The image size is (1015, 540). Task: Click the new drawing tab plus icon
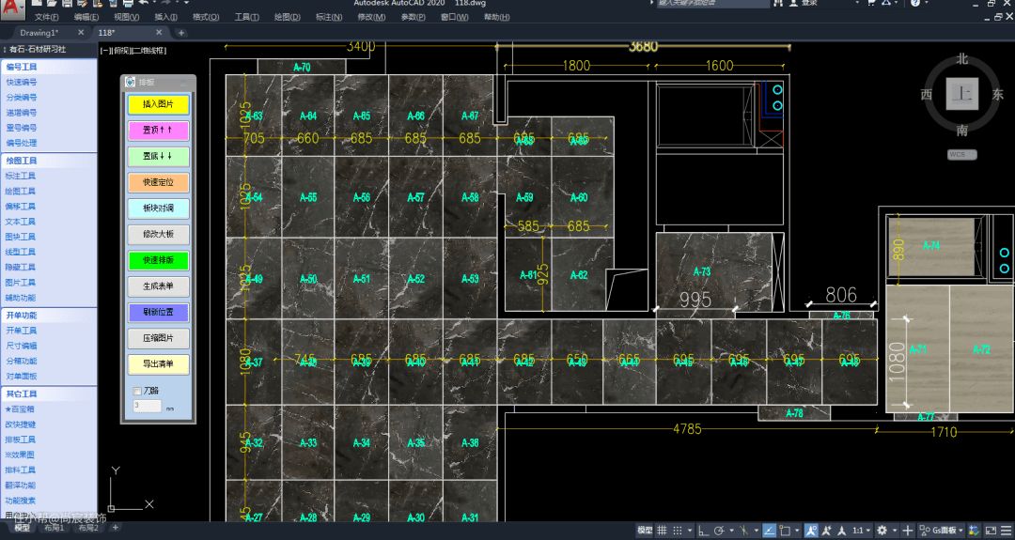[181, 33]
